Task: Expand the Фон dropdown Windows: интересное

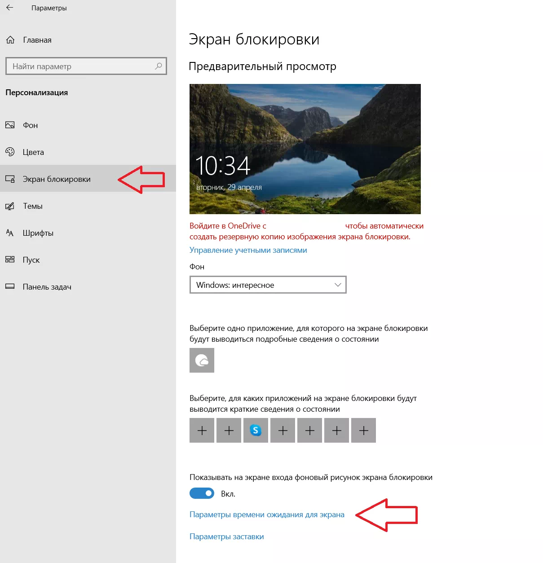Action: [268, 285]
